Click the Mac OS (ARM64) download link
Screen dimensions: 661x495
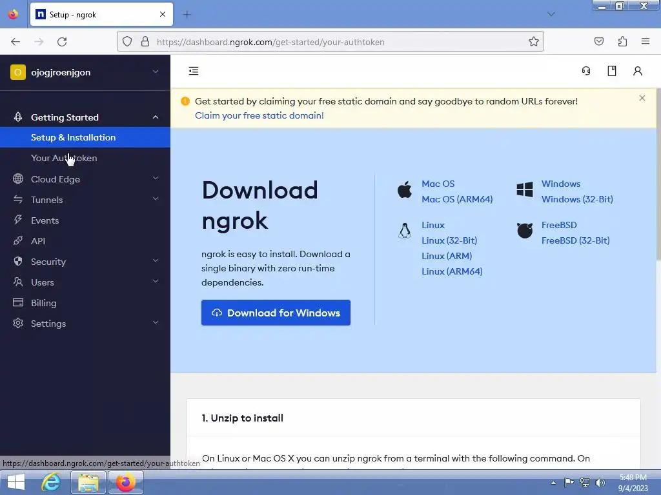click(x=457, y=199)
